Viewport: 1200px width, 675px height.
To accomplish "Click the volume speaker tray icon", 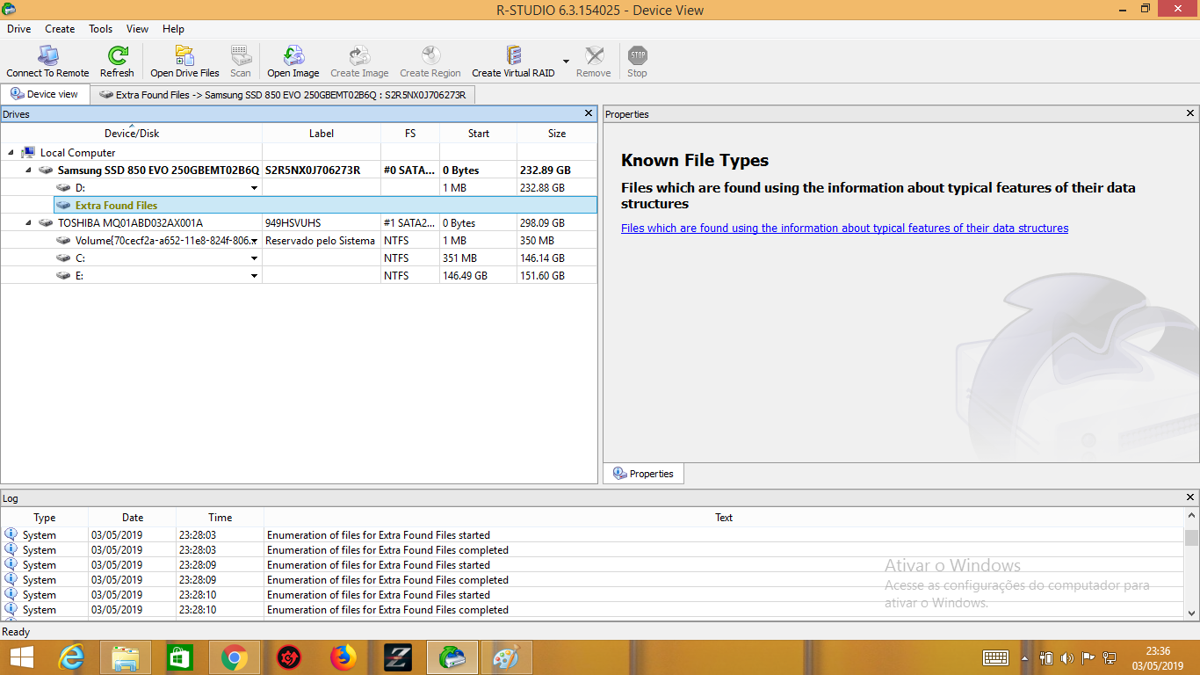I will (x=1066, y=657).
